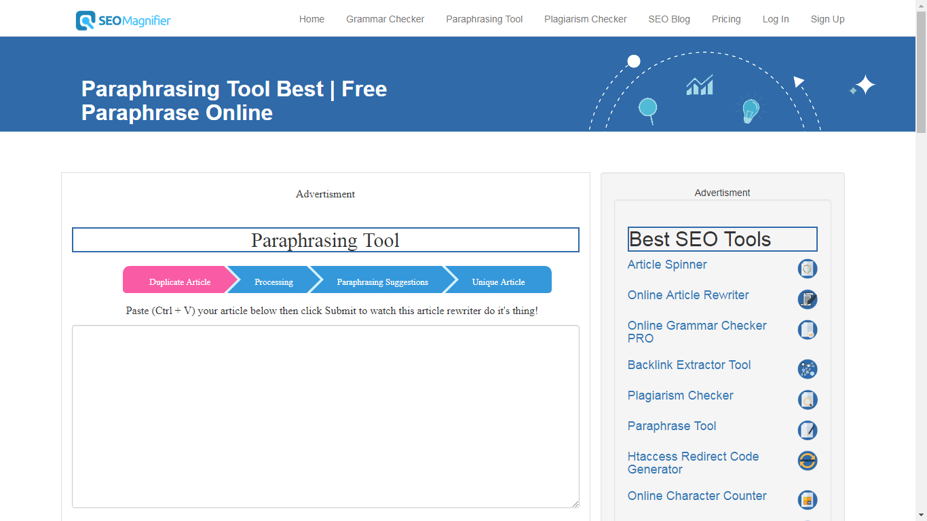Image resolution: width=927 pixels, height=521 pixels.
Task: Open Paraphrasing Tool from top menu
Action: (484, 19)
